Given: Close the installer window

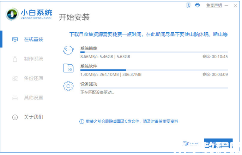Looking at the screenshot, I should 235,6.
